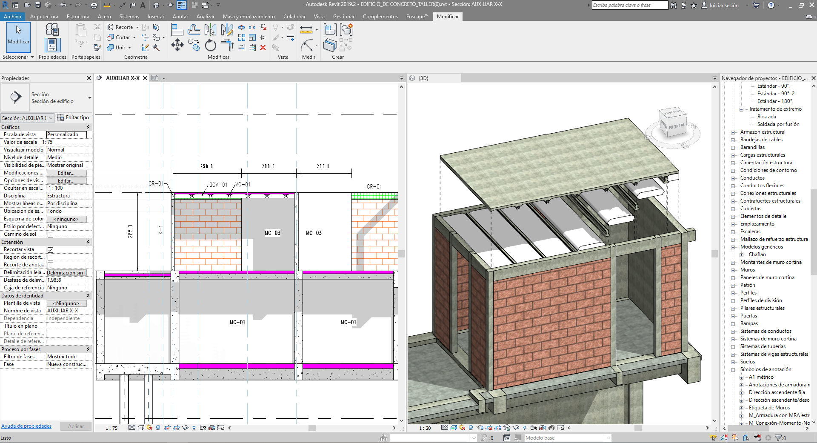Click the Aplicar button in Properties
This screenshot has height=443, width=817.
(76, 426)
